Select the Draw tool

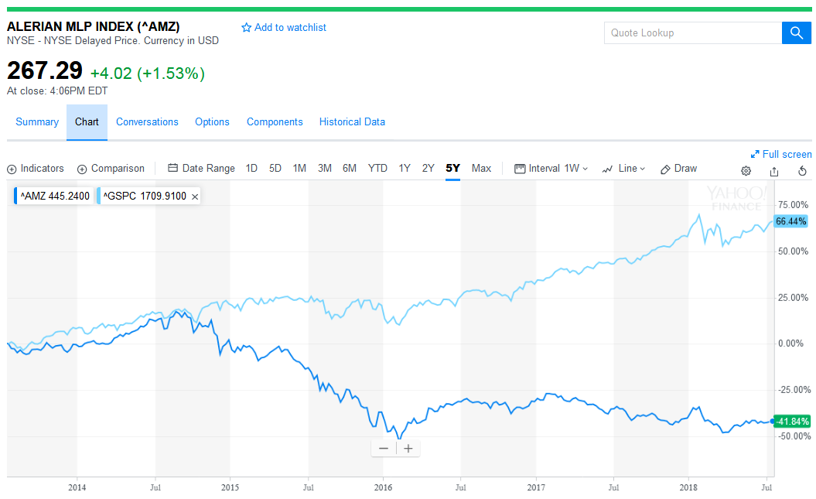tap(678, 168)
